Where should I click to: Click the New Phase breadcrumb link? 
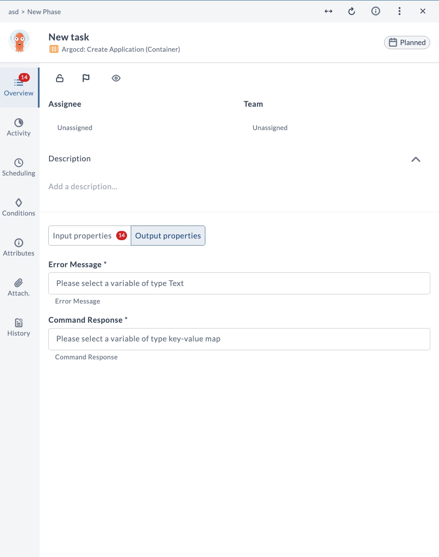click(x=44, y=12)
